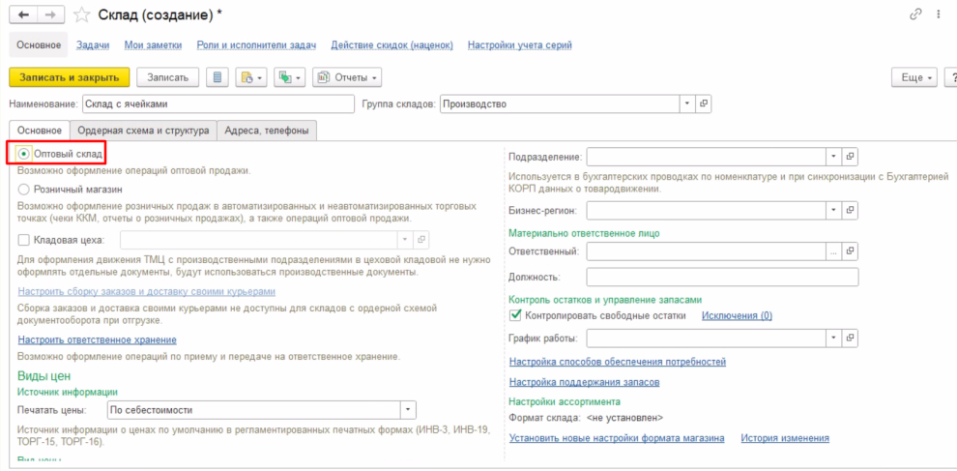
Task: Open the Настроить ответственное хранение link
Action: 97,339
